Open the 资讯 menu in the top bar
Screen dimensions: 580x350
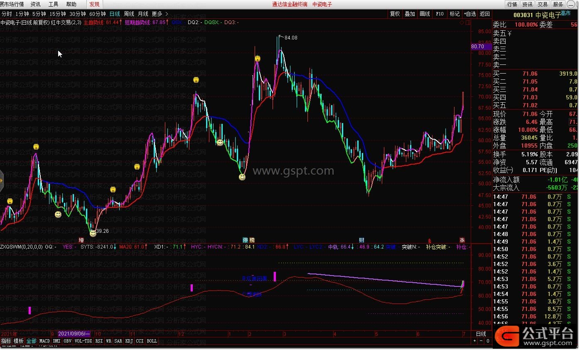tap(36, 4)
